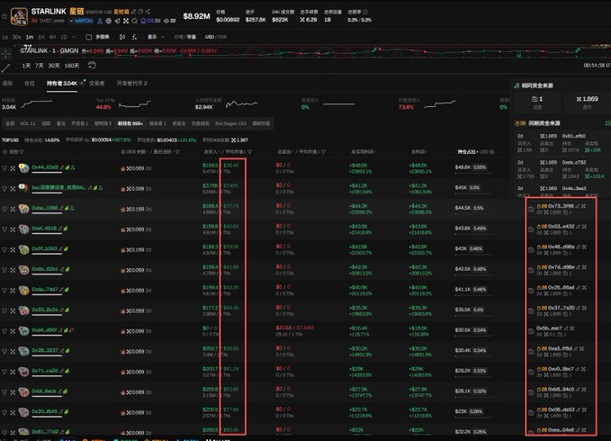Sort by 未实现利润 column

(x=363, y=151)
